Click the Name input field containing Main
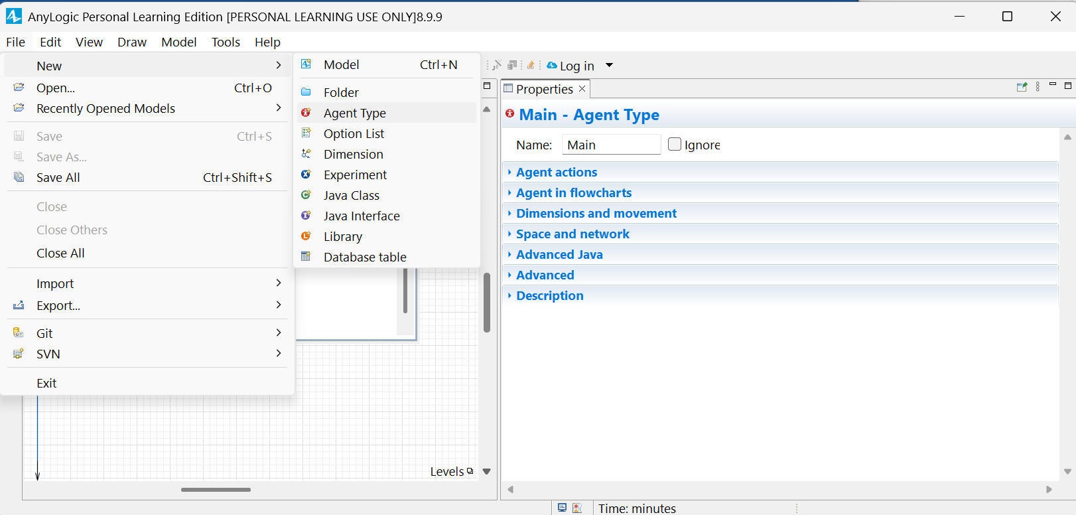Viewport: 1076px width, 515px height. [611, 145]
